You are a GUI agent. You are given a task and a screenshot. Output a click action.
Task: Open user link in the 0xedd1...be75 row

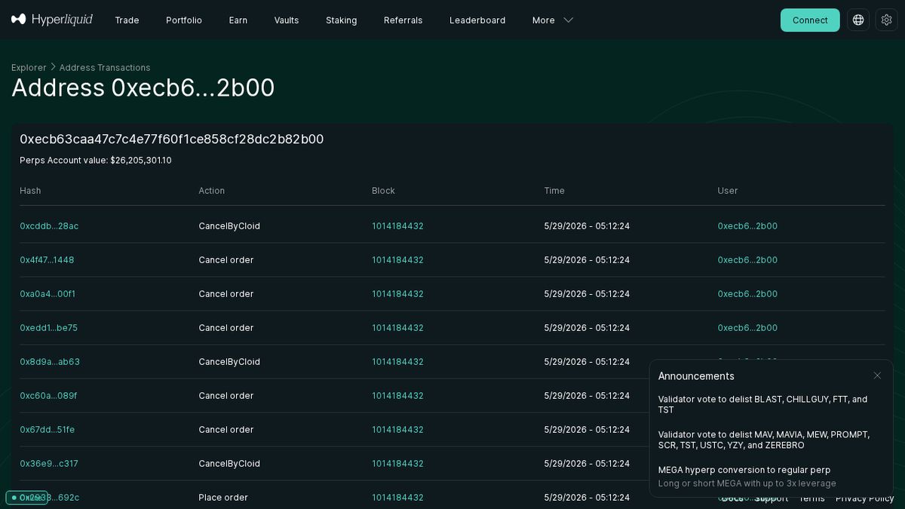pos(747,328)
